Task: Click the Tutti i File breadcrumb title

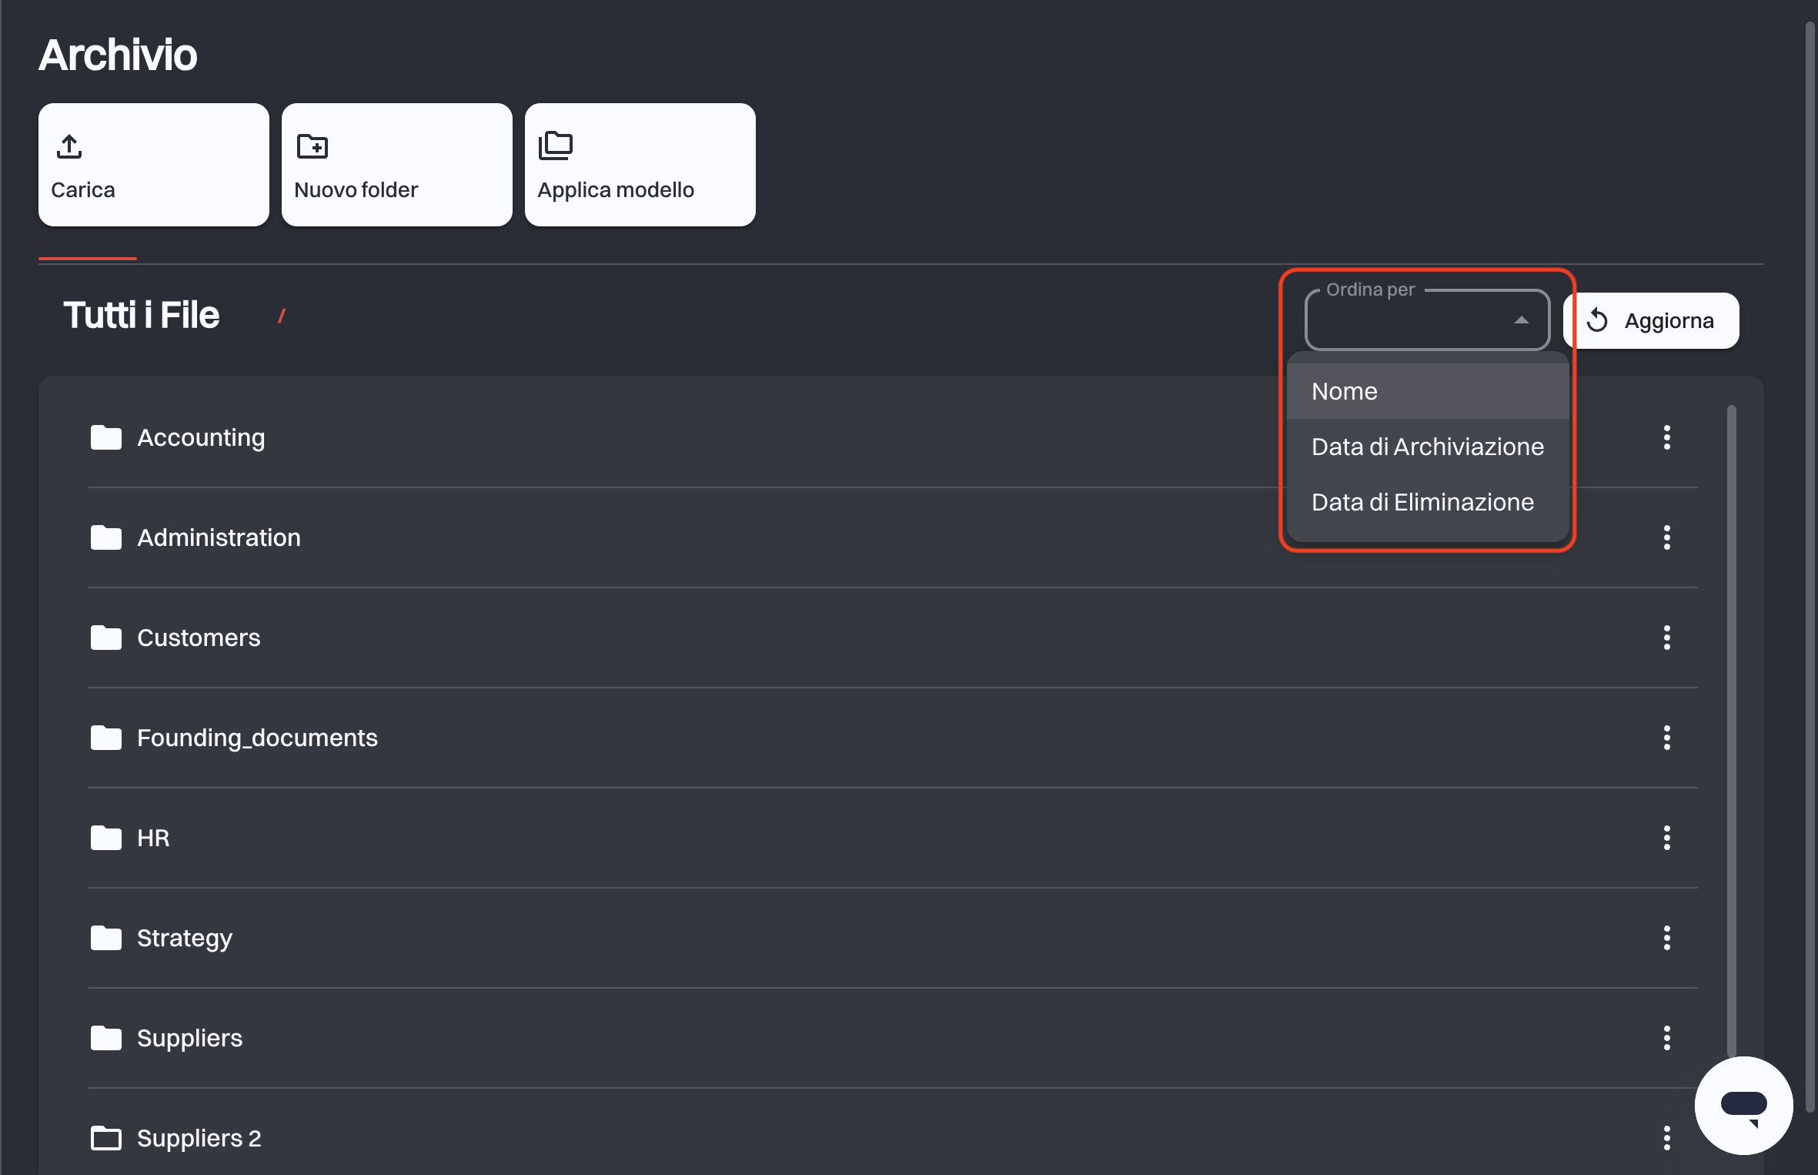Action: [x=142, y=316]
